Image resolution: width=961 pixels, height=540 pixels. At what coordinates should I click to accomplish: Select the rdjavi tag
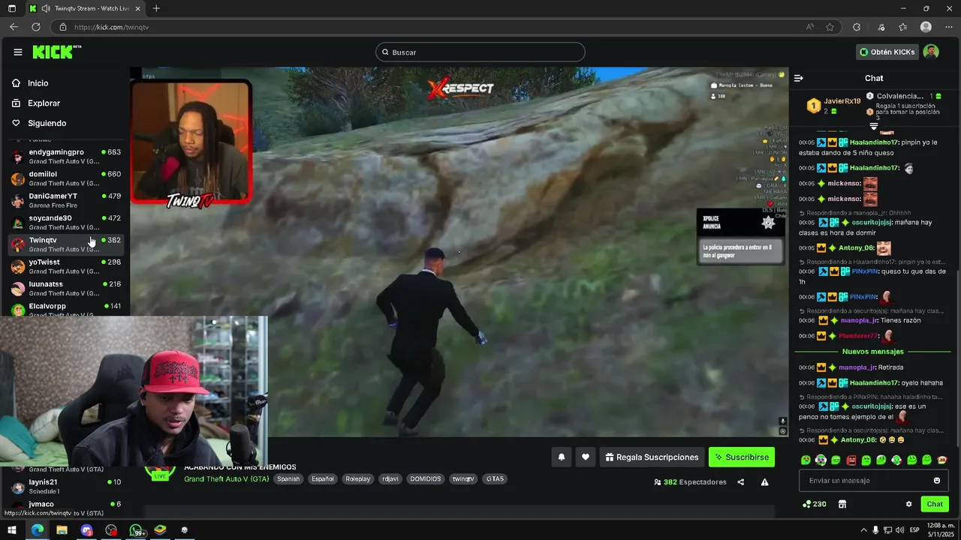pos(390,478)
